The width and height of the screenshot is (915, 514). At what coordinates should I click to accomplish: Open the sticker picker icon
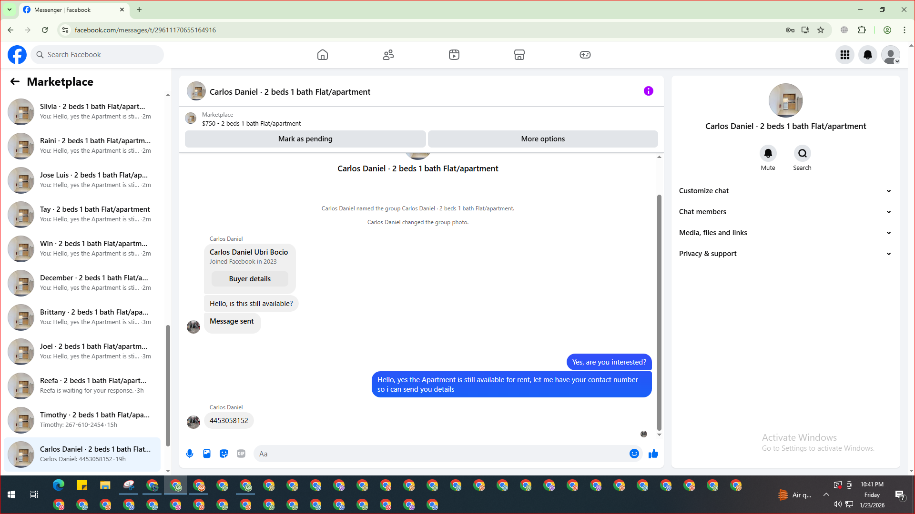click(224, 454)
